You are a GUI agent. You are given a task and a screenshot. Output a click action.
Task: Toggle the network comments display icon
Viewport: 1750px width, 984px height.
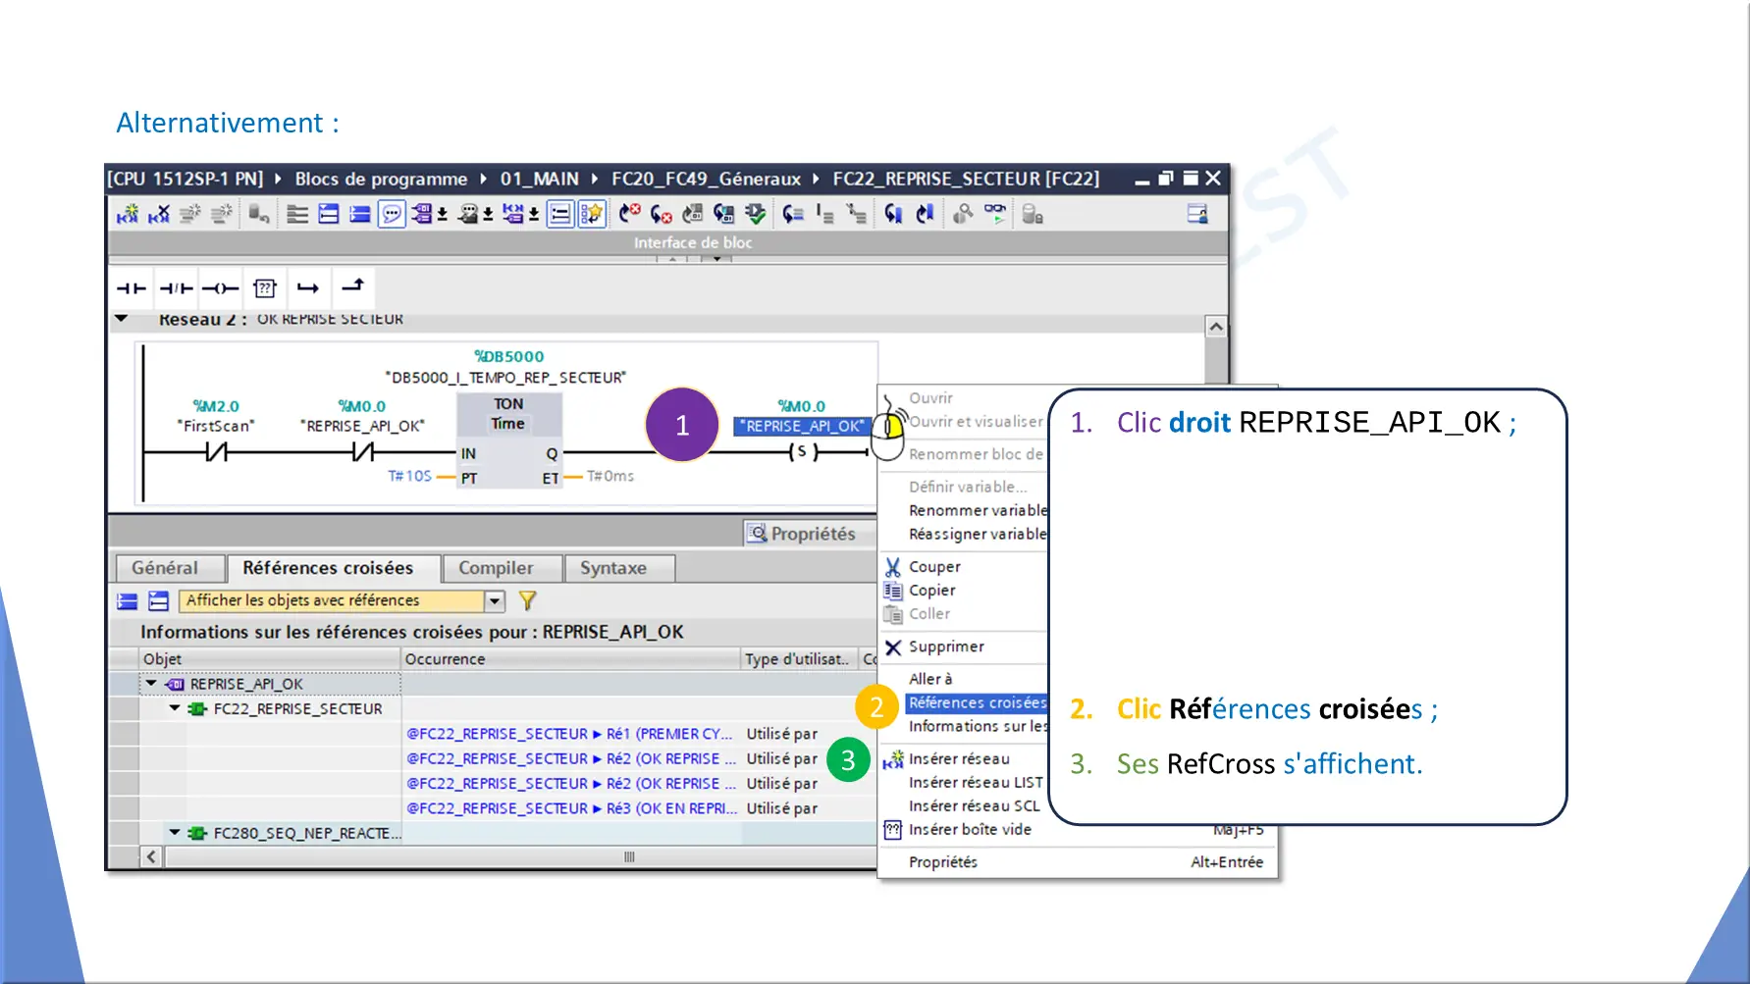[559, 214]
